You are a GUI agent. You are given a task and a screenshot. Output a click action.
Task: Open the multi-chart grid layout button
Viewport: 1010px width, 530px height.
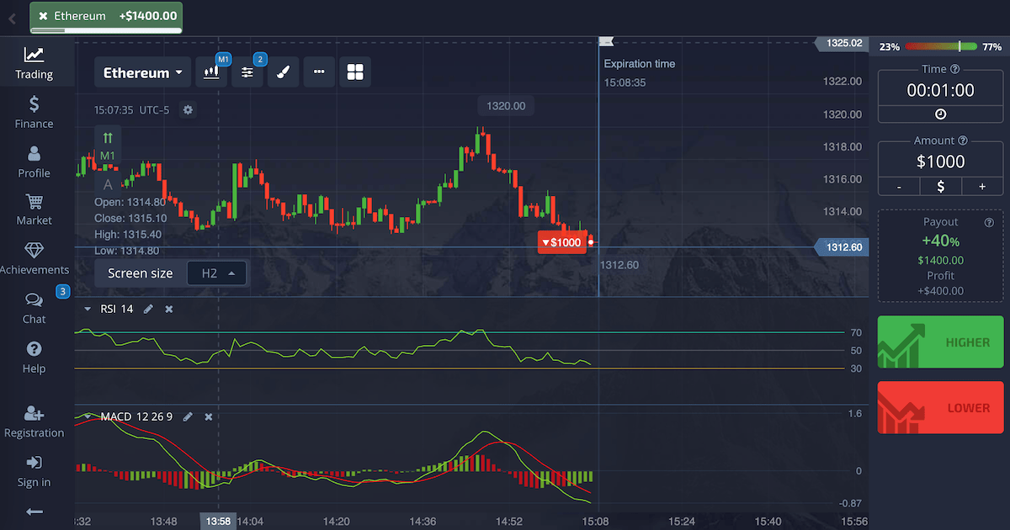pos(355,72)
